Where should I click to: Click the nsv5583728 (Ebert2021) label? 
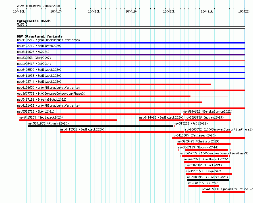pyautogui.click(x=36, y=111)
